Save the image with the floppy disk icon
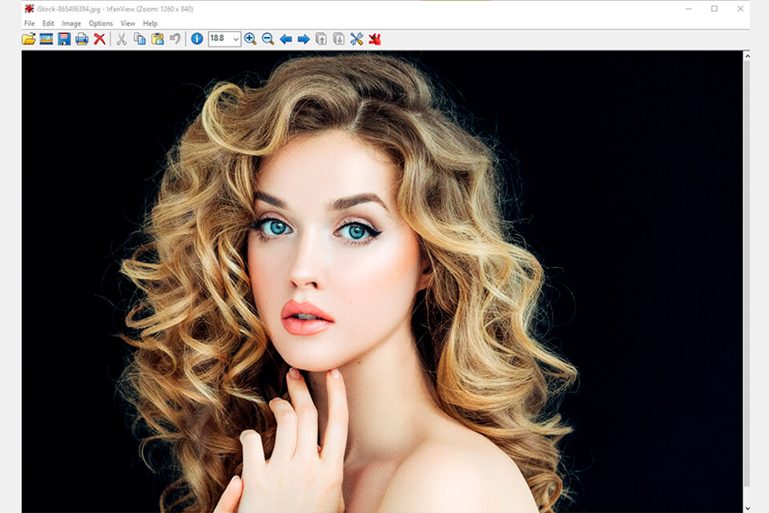This screenshot has height=513, width=769. coord(66,38)
